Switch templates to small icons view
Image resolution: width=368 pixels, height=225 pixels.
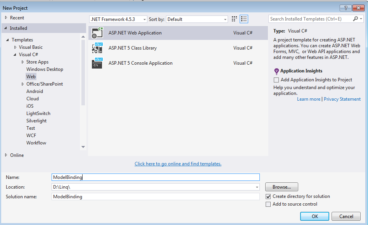[234, 19]
